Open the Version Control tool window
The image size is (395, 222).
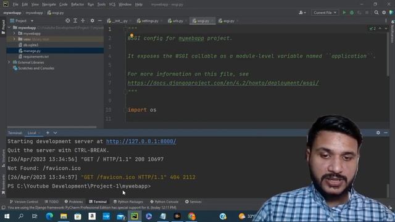(24, 202)
